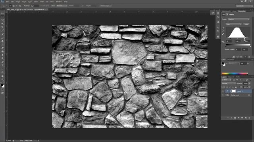Select the Horizontal Type tool
The width and height of the screenshot is (254, 142).
(x=2, y=65)
